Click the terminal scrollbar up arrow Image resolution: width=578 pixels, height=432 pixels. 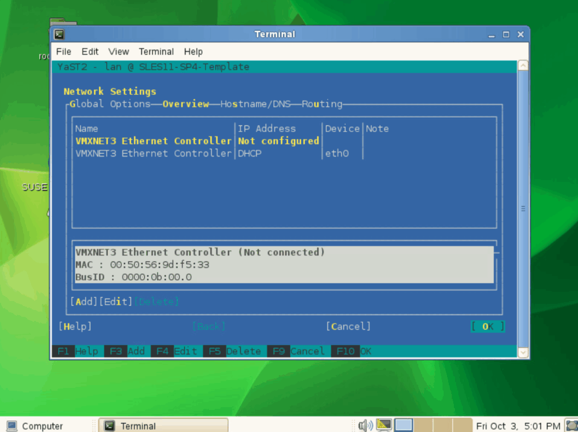[523, 66]
